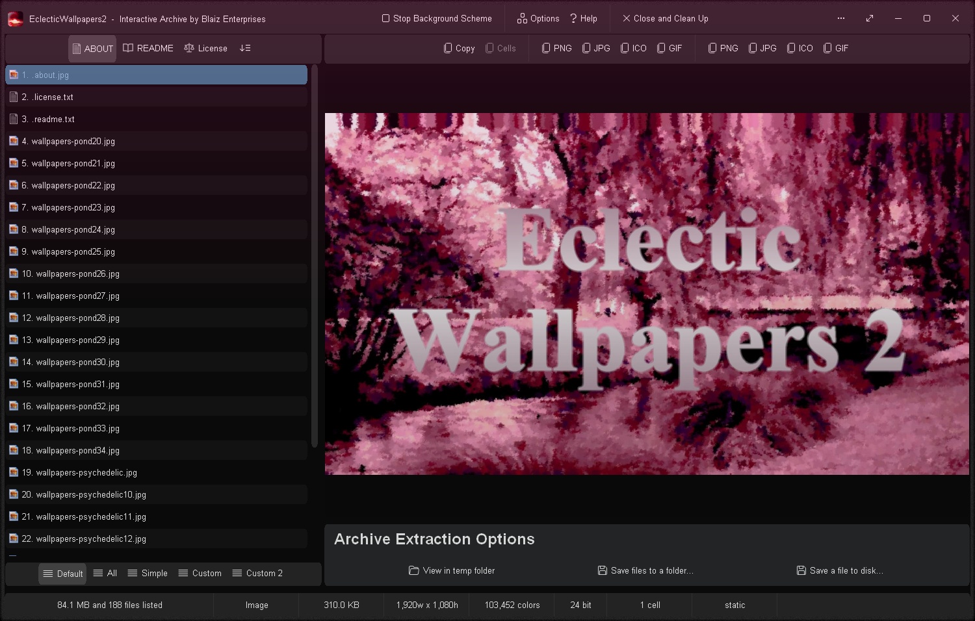Switch list view to Simple

click(148, 573)
